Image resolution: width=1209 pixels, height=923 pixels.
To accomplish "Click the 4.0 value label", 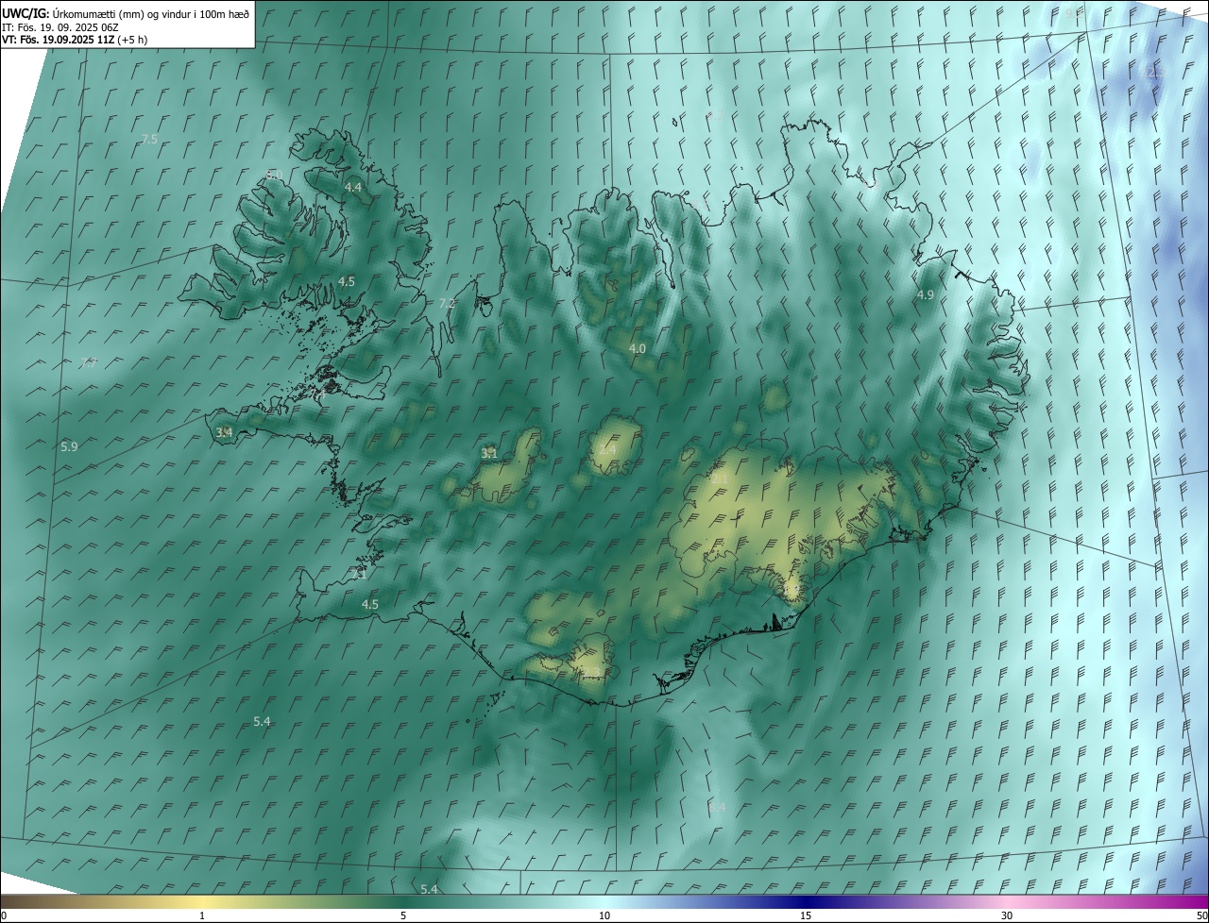I will pyautogui.click(x=638, y=349).
